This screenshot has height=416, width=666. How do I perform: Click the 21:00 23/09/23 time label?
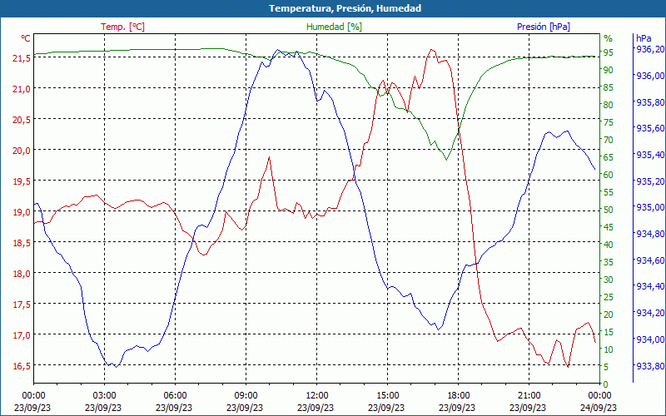[528, 402]
